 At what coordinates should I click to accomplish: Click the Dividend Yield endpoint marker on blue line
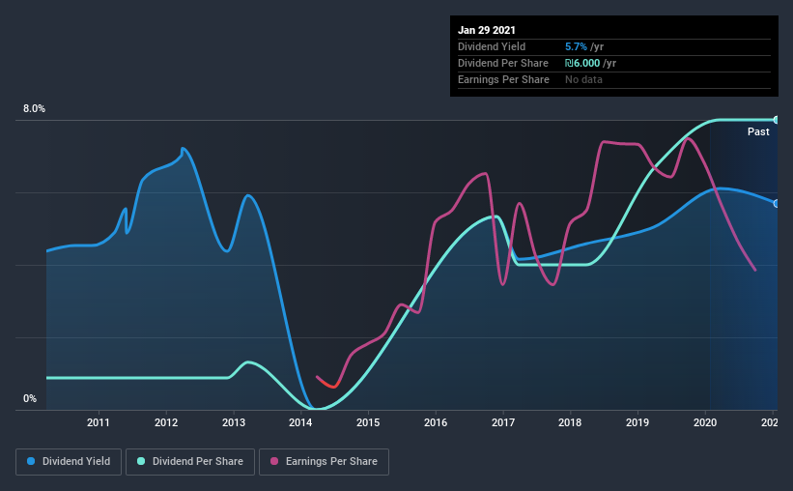pyautogui.click(x=777, y=204)
